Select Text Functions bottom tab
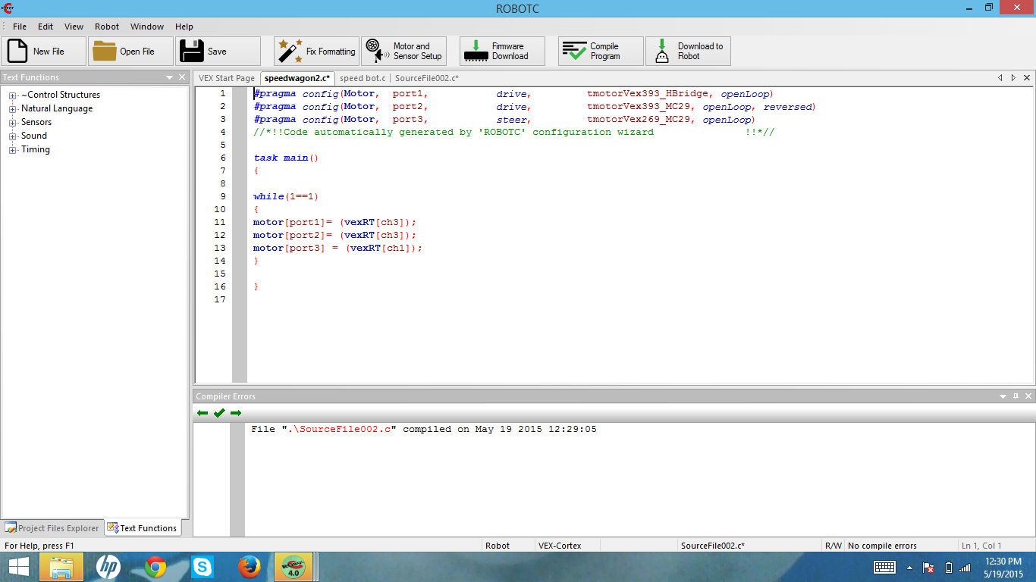This screenshot has width=1036, height=582. (x=143, y=528)
